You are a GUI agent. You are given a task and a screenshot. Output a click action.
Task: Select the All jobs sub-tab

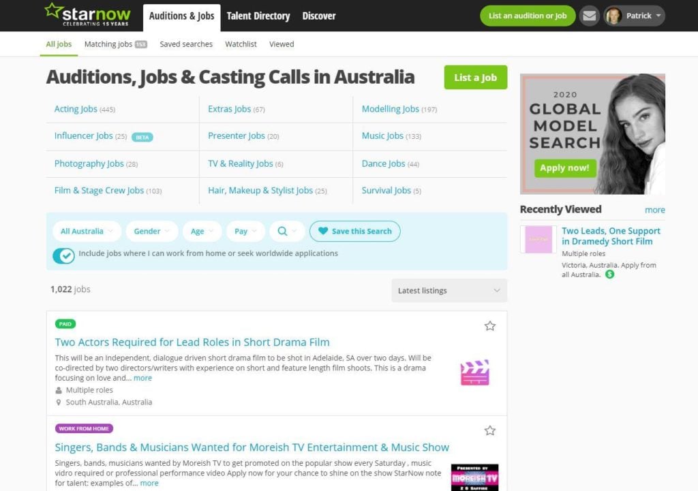[x=59, y=44]
